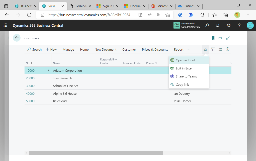Screen dimensions: 256x161
Task: Click the zoom out magnifier in address bar
Action: [158, 15]
